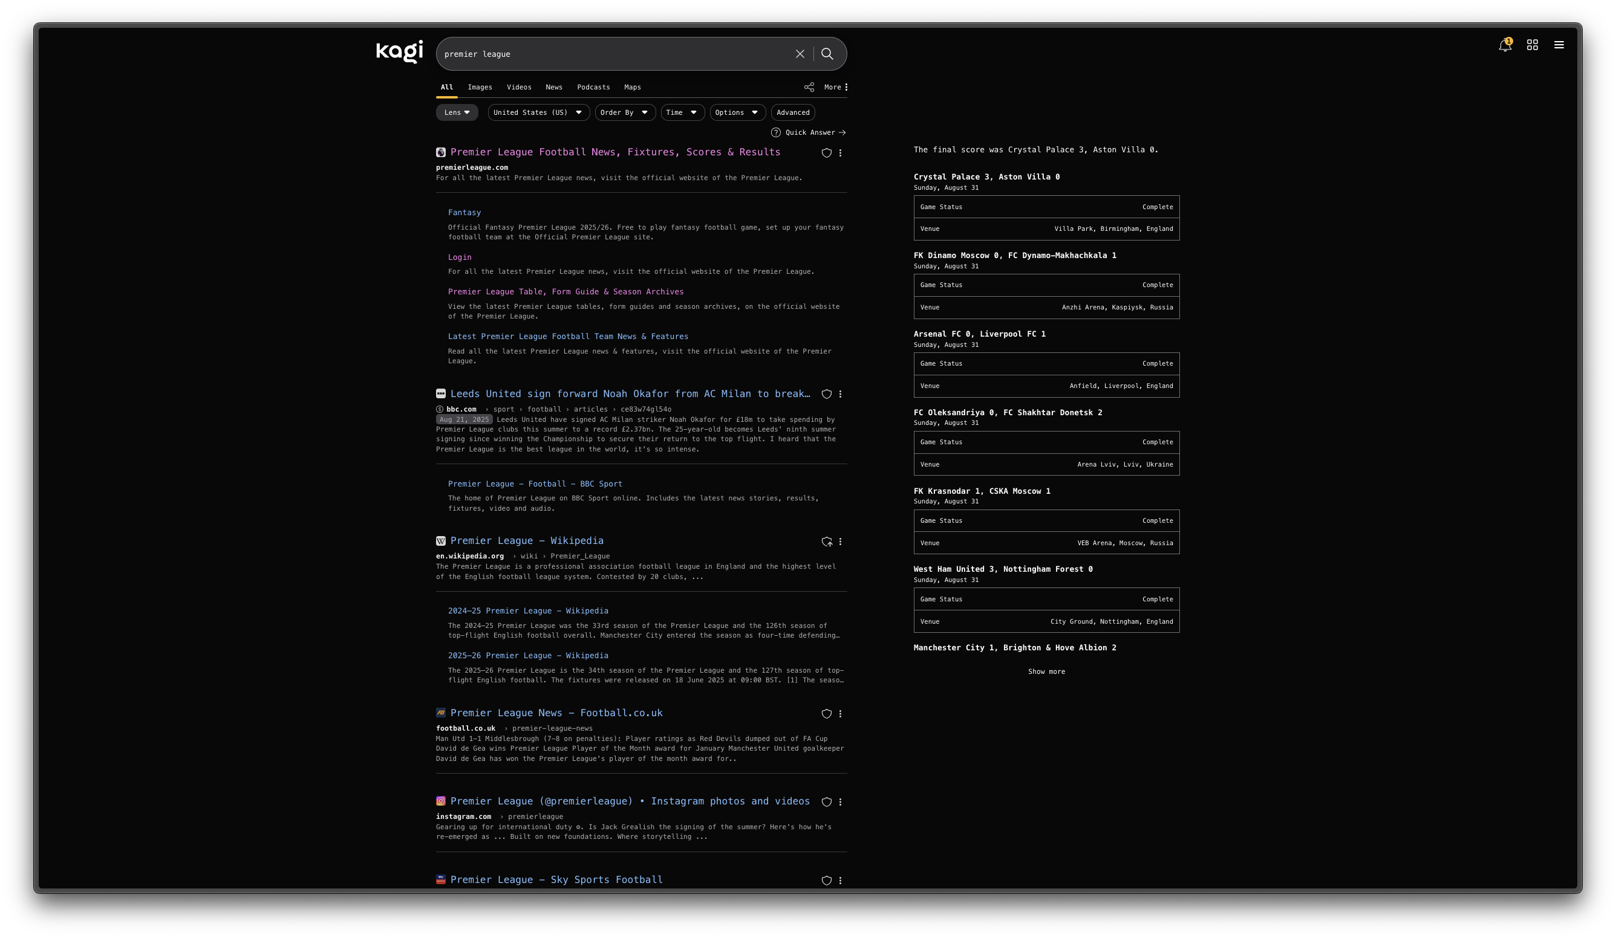The image size is (1616, 938).
Task: Open the Order By dropdown
Action: click(x=625, y=112)
